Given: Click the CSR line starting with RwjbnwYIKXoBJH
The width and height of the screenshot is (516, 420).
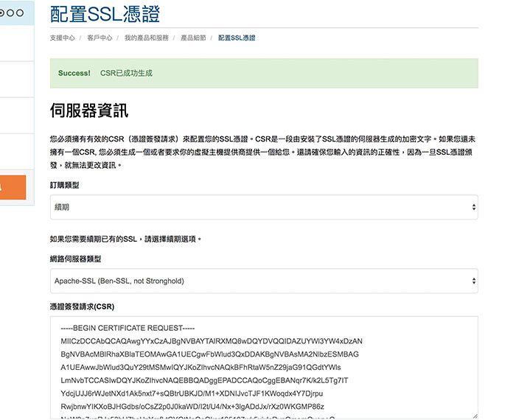Looking at the screenshot, I should (x=192, y=407).
